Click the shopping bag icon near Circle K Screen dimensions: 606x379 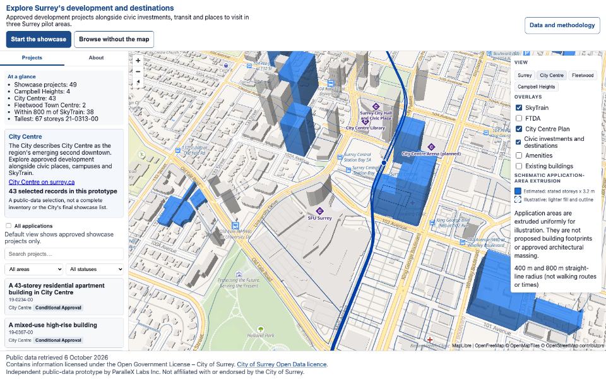point(226,65)
